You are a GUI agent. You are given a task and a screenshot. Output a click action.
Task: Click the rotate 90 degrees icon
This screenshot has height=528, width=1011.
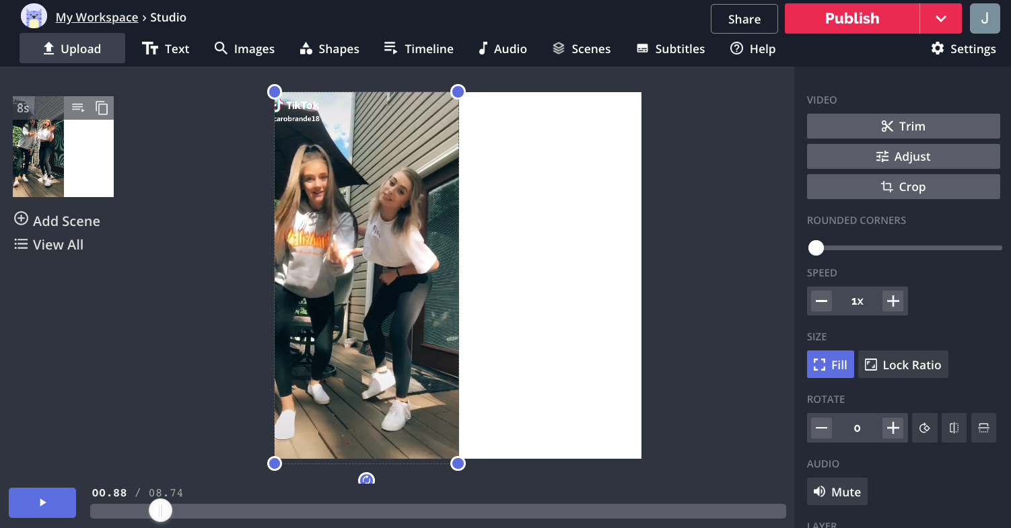(924, 428)
